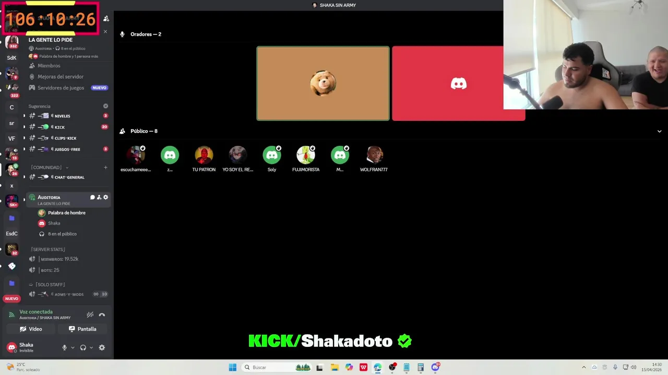Collapse the SOLO STAFF category

[x=47, y=284]
